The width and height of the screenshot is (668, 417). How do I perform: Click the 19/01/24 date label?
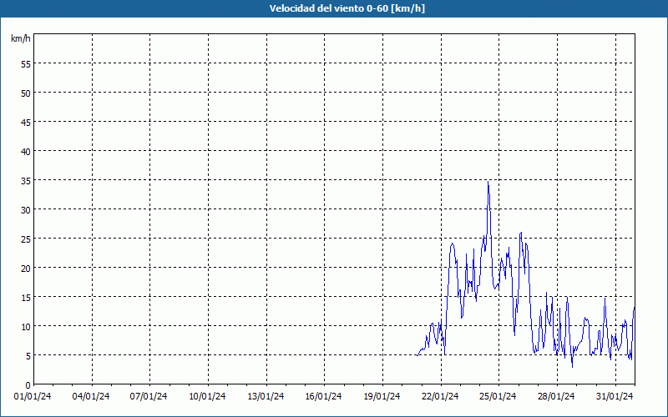tap(382, 397)
